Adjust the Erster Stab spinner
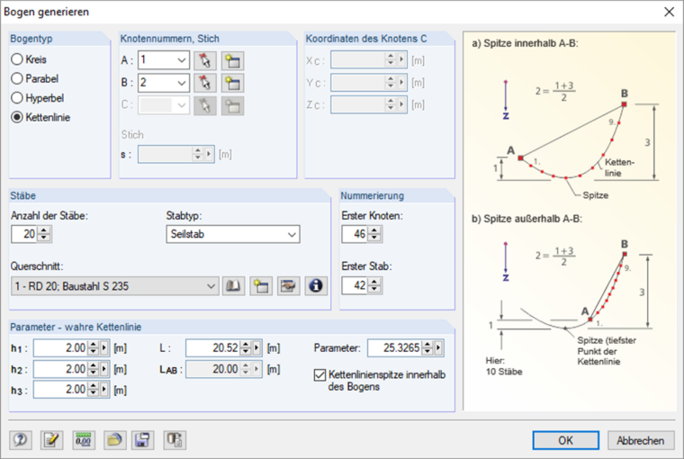 tap(374, 286)
